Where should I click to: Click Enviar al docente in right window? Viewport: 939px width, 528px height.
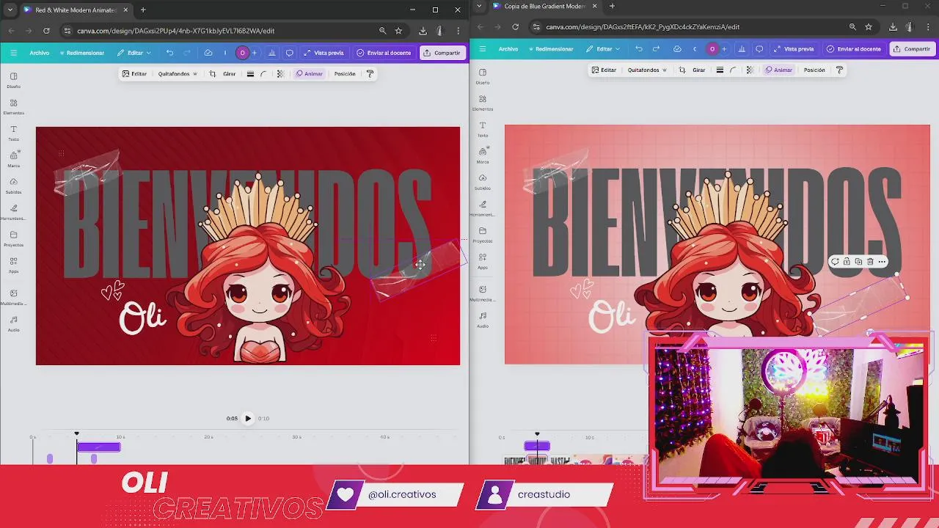coord(854,49)
